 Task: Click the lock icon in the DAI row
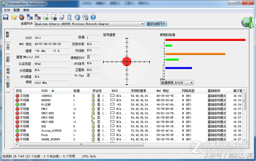click(x=93, y=126)
